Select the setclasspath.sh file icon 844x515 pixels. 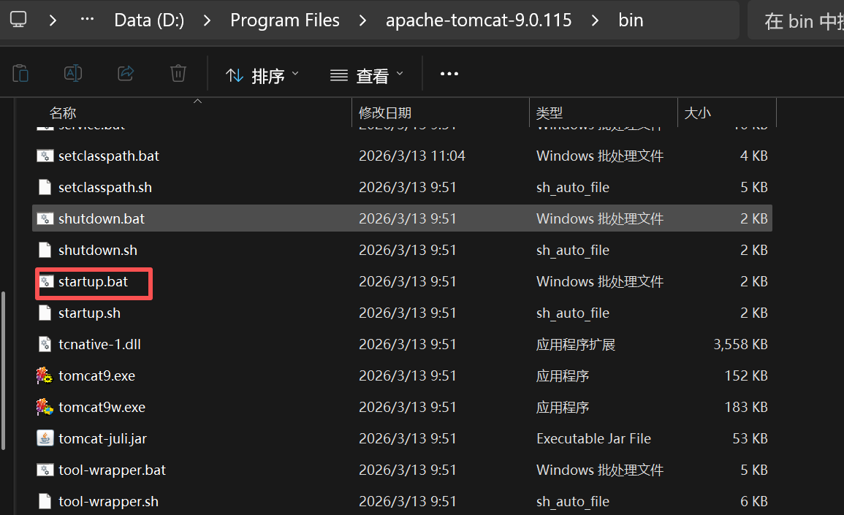pyautogui.click(x=45, y=187)
